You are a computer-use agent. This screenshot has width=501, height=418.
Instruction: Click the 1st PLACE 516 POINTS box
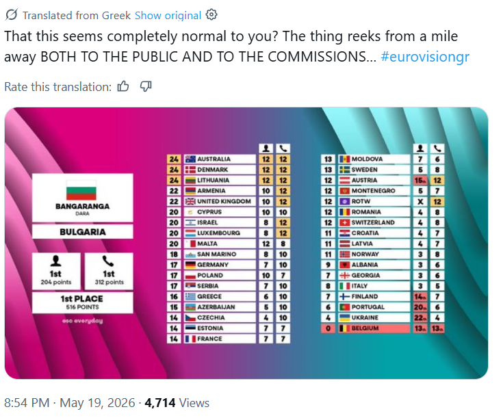coord(82,302)
